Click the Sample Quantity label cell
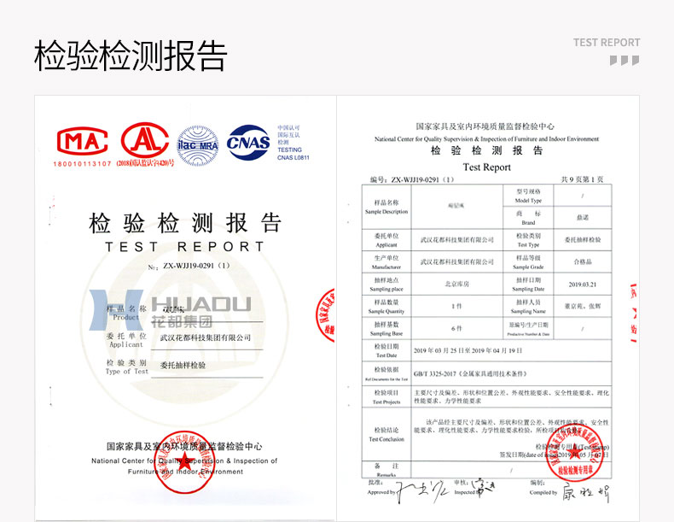Viewport: 674px width, 522px height. [x=386, y=307]
